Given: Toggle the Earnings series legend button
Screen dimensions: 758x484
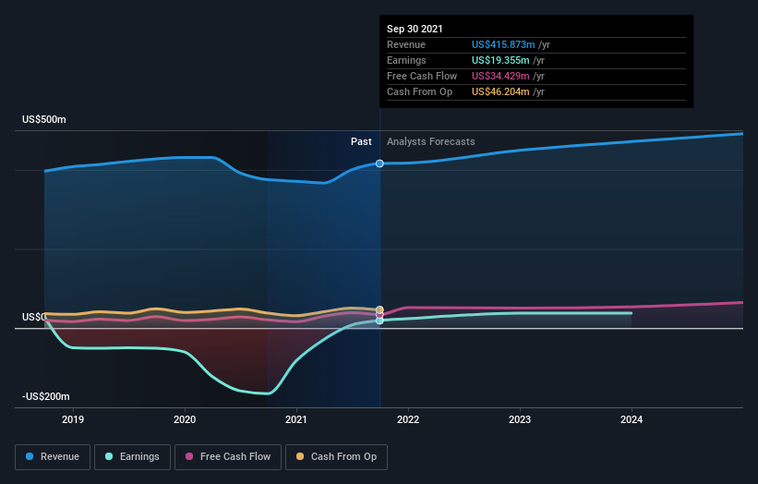Looking at the screenshot, I should [132, 457].
